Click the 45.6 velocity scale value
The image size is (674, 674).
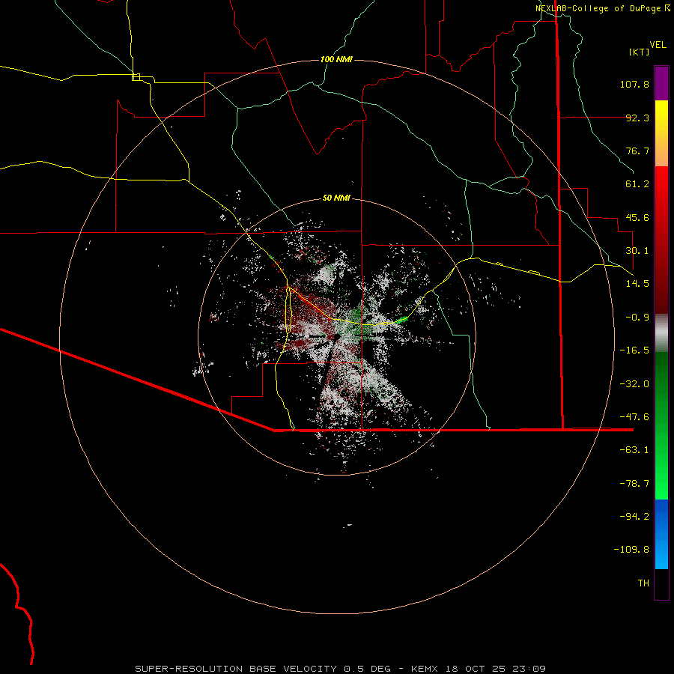pyautogui.click(x=637, y=217)
